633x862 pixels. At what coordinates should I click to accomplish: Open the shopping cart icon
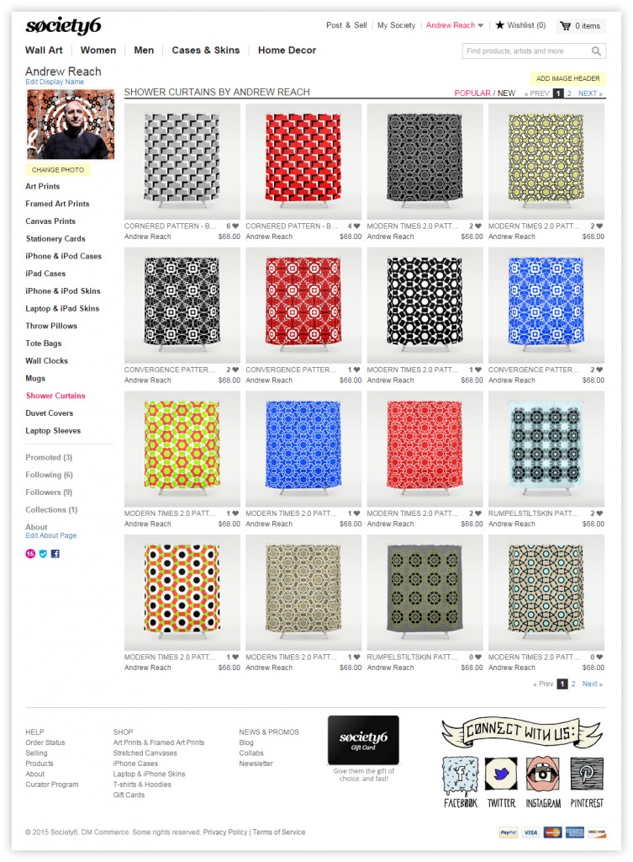coord(565,26)
